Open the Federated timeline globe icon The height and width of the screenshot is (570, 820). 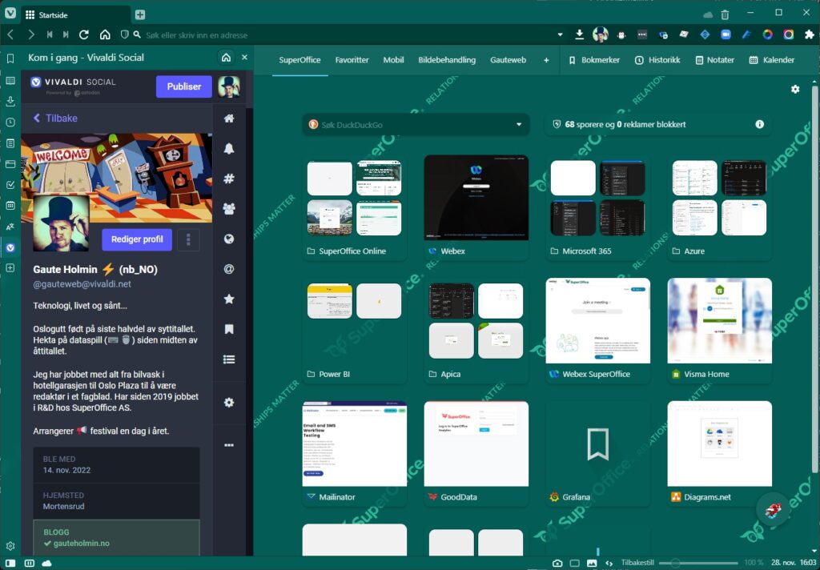(x=229, y=239)
